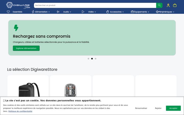Screen dimensions: 184x115
Task: Select the third carousel slide dot
Action: coord(96,59)
